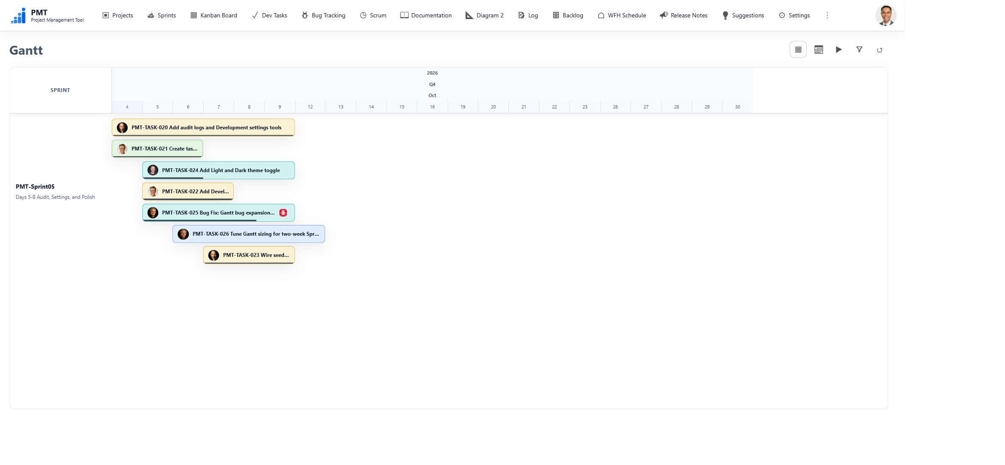Click the red bug badge on PMT-TASK-025
Viewport: 1005px width, 465px height.
[283, 213]
